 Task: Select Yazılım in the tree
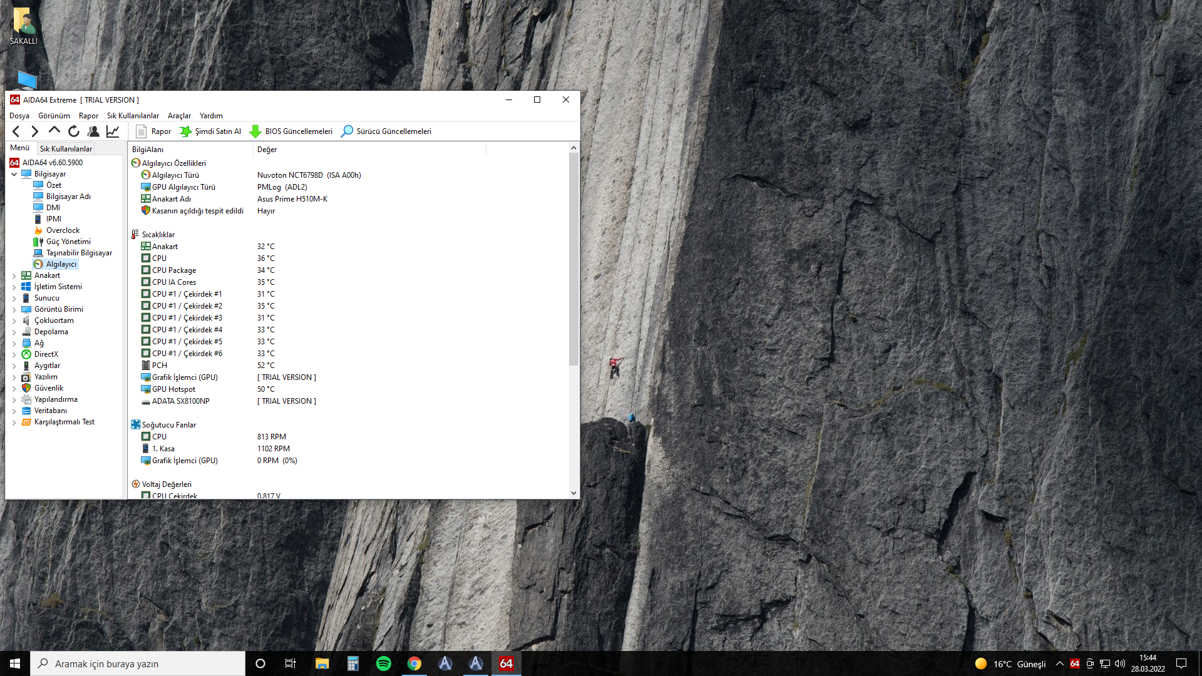46,377
